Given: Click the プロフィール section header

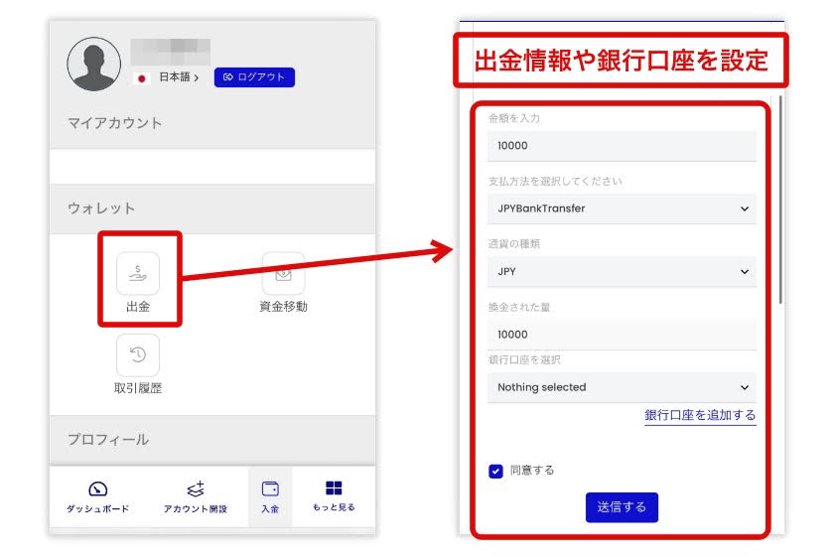Looking at the screenshot, I should pyautogui.click(x=108, y=440).
